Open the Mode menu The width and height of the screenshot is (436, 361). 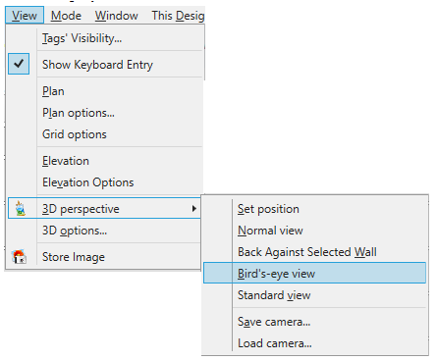(x=66, y=16)
